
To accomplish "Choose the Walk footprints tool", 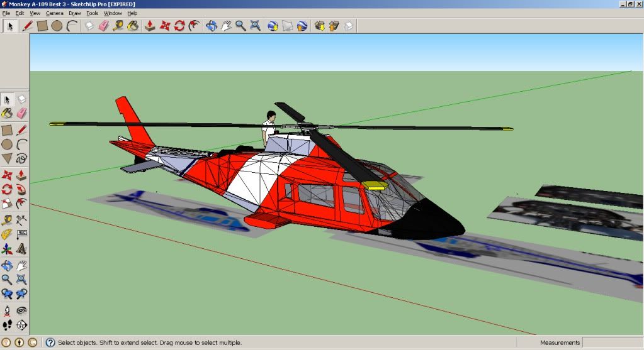I will point(7,325).
